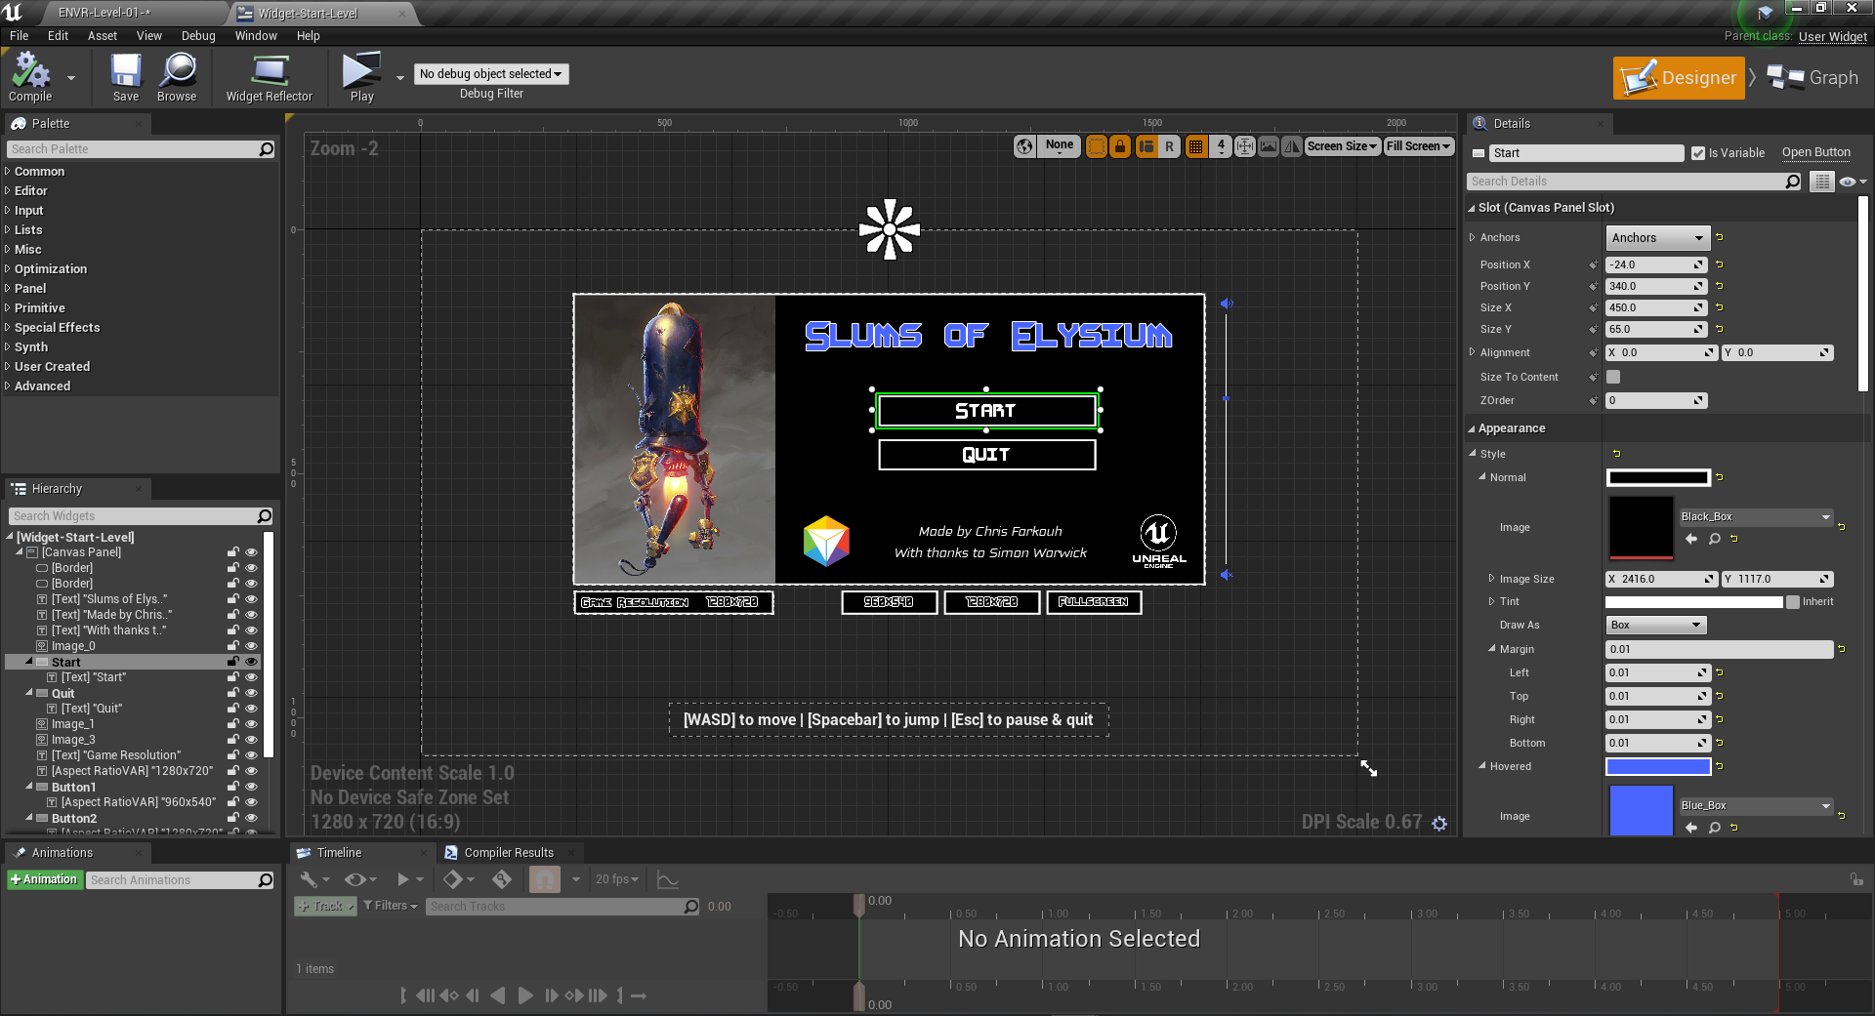Toggle lock on the Image_1 widget
This screenshot has width=1875, height=1016.
pos(233,724)
